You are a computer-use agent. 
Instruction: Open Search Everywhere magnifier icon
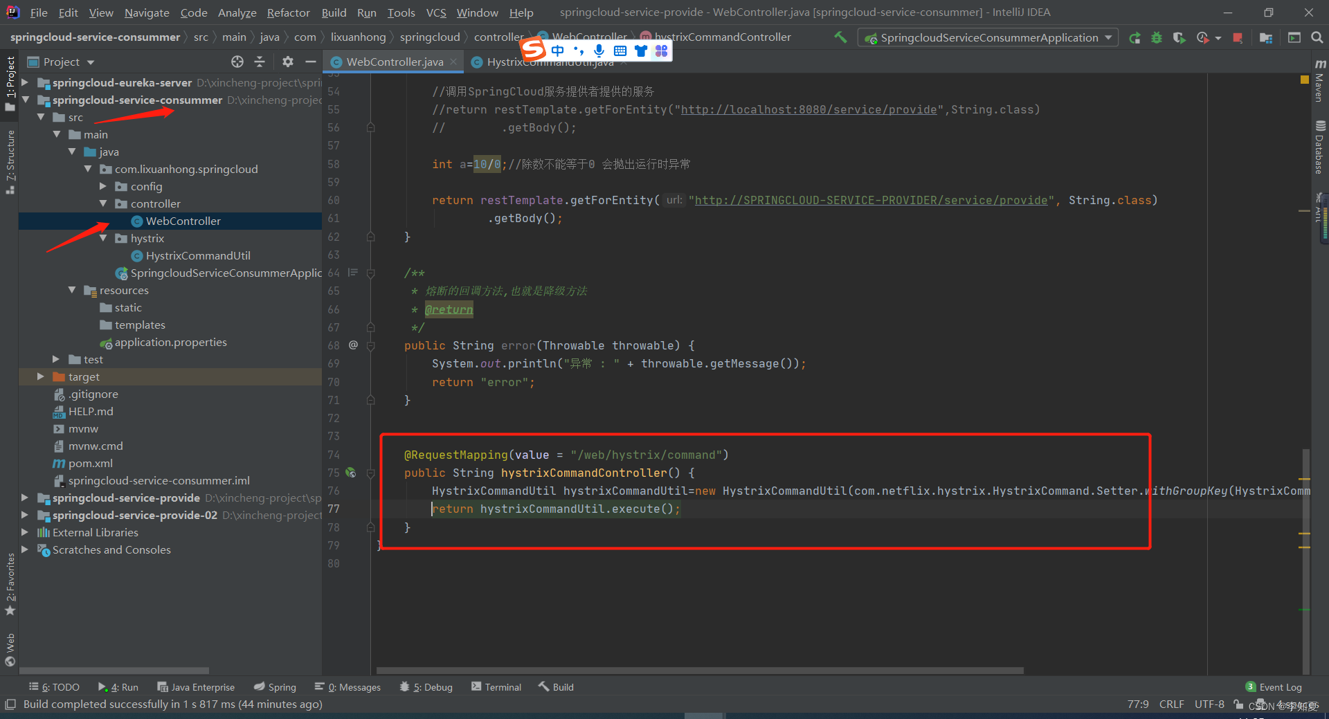1317,38
